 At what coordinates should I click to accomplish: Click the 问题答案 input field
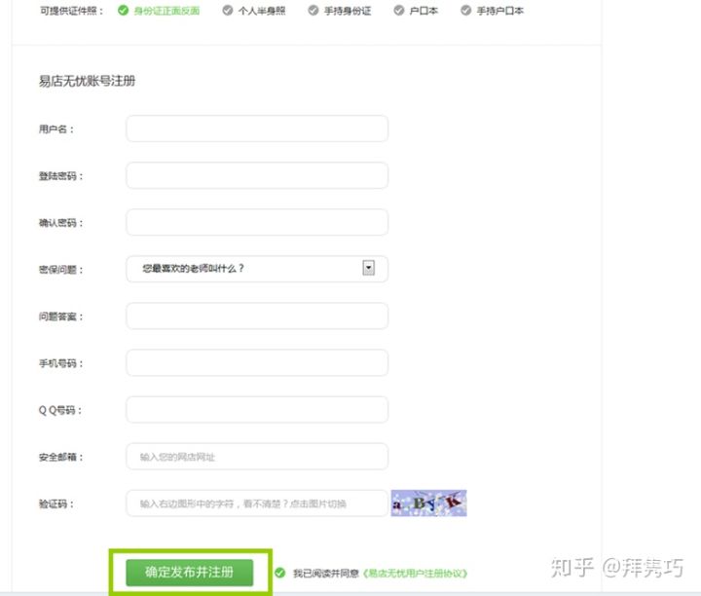pos(257,317)
